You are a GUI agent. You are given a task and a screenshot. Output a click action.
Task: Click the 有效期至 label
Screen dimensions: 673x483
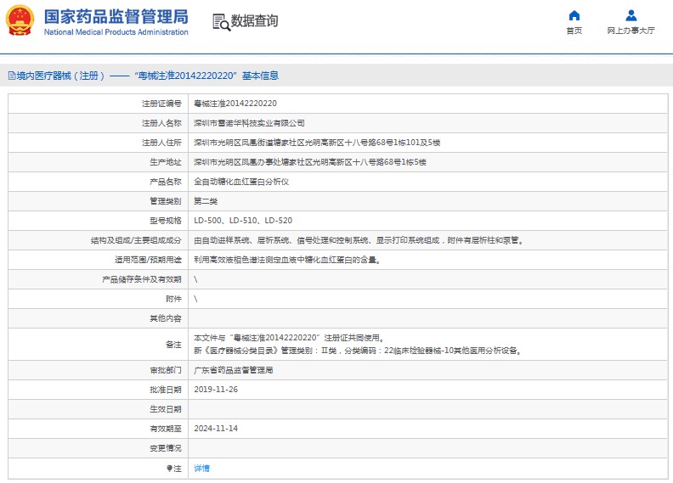click(166, 429)
